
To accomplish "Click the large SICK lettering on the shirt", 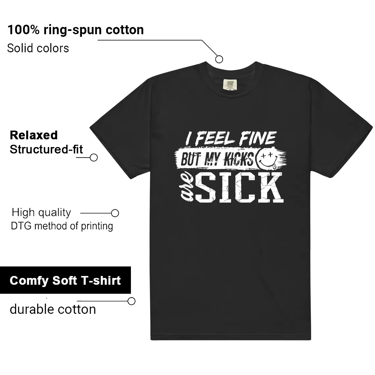I will click(x=240, y=188).
